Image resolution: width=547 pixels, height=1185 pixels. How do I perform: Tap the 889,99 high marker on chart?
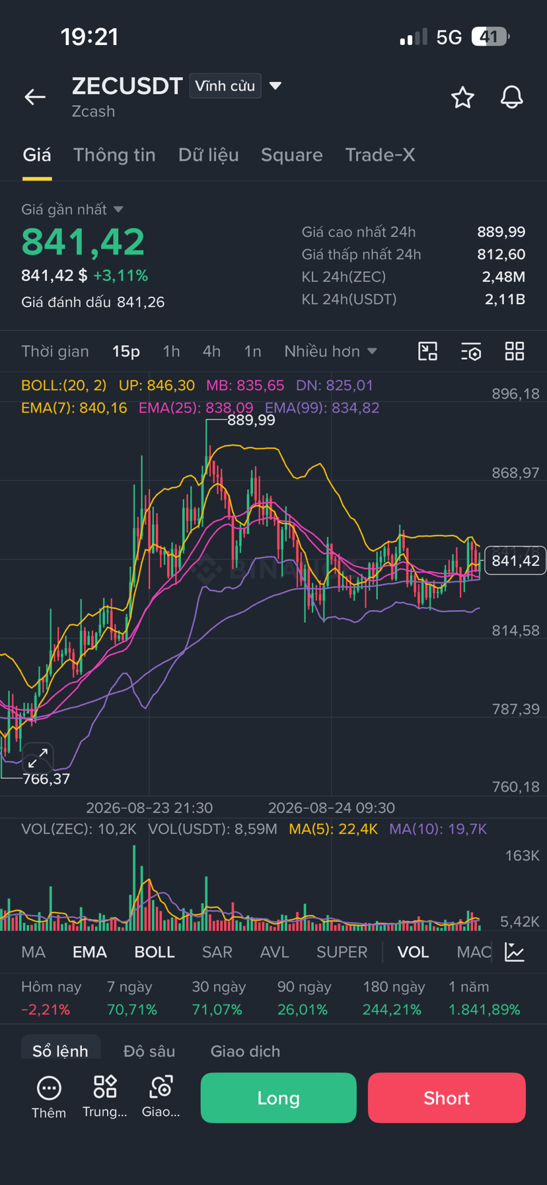click(251, 420)
